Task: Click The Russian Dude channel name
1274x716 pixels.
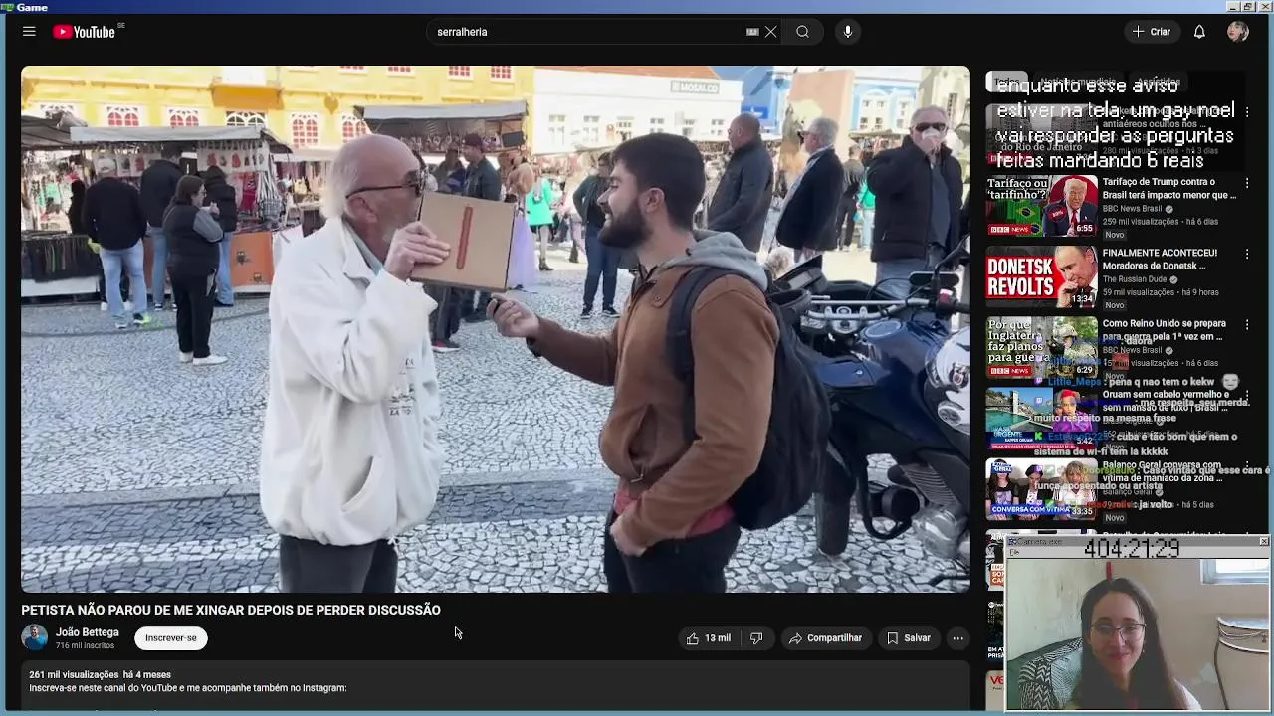Action: [x=1135, y=280]
